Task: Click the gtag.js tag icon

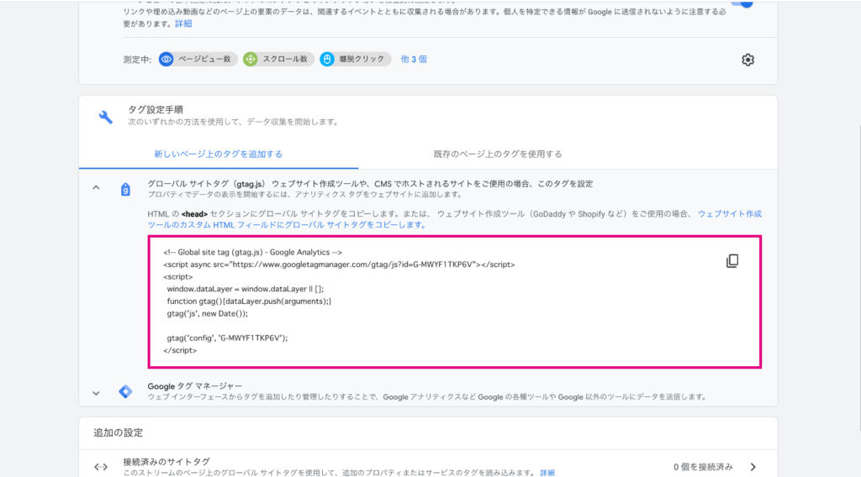Action: click(x=125, y=189)
